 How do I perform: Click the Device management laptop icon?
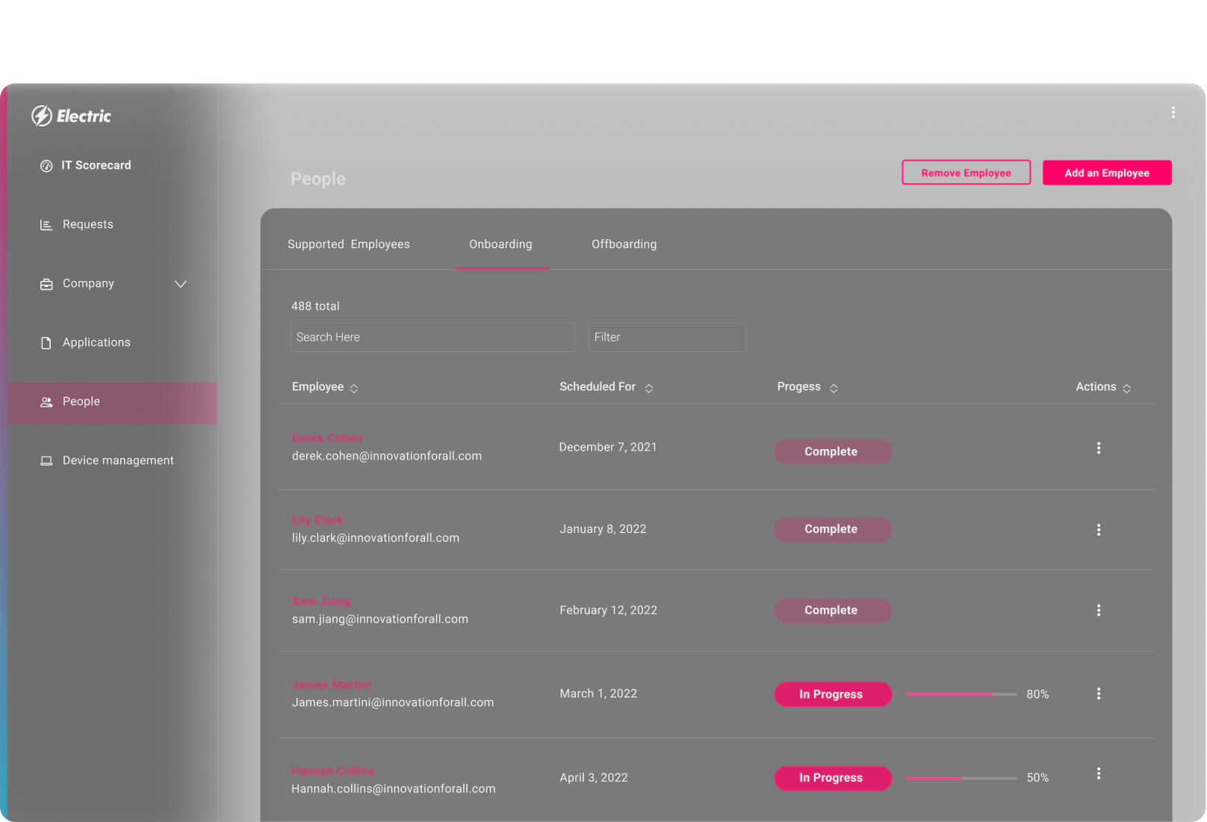pyautogui.click(x=45, y=460)
